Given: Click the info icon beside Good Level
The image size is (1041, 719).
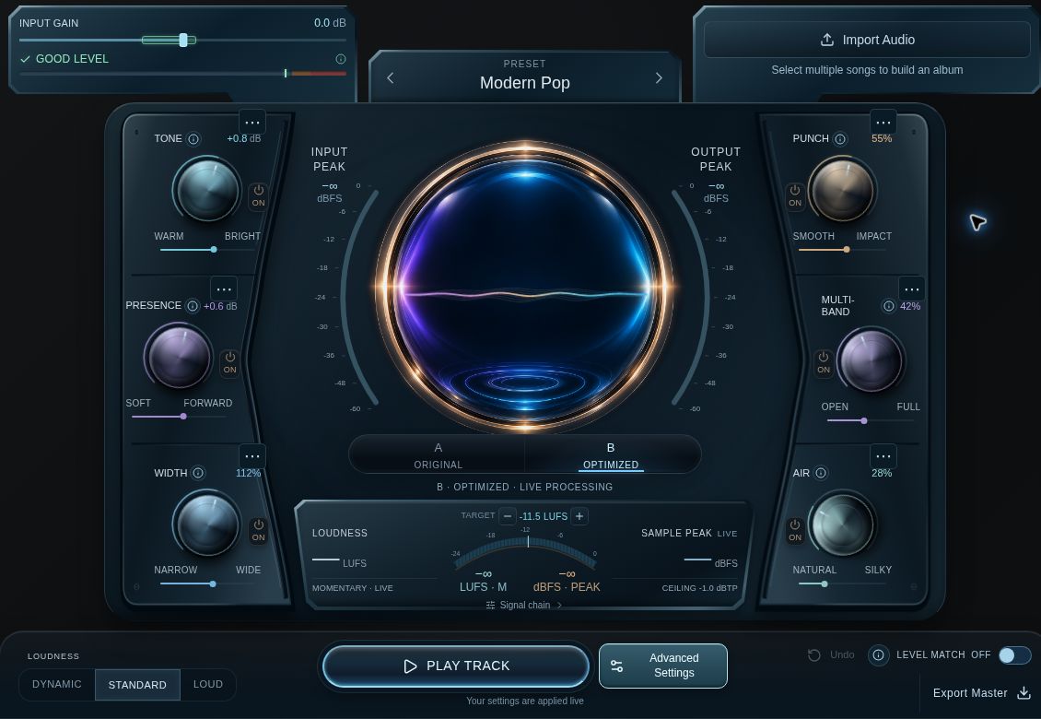Looking at the screenshot, I should [341, 59].
